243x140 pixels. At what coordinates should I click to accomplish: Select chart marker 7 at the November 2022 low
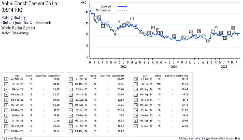(115, 32)
